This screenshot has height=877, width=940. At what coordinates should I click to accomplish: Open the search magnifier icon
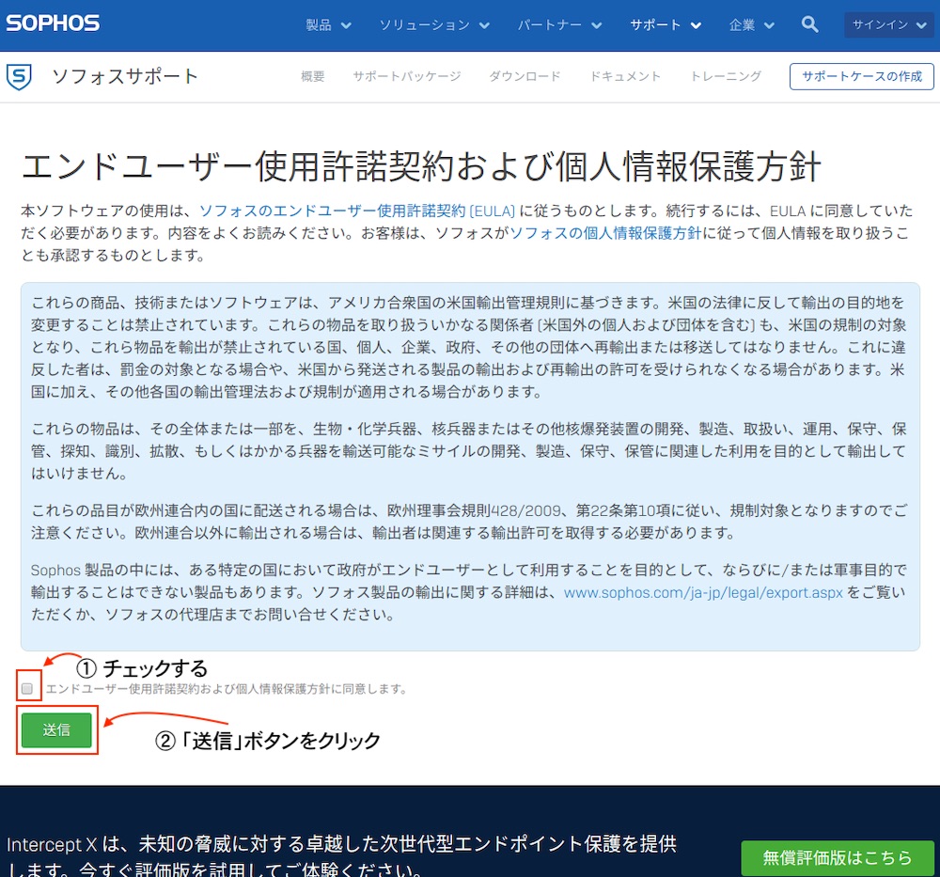click(x=809, y=24)
